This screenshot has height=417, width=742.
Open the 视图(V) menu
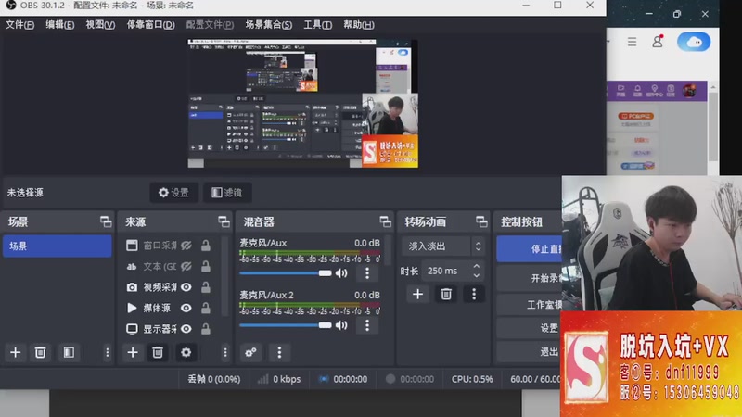(x=100, y=25)
